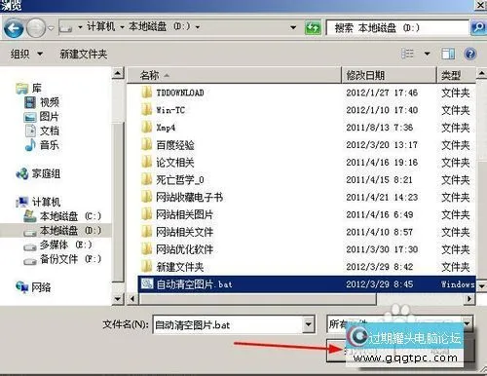This screenshot has width=487, height=376.
Task: Click the date 2011/4/21 14:23
Action: (382, 197)
